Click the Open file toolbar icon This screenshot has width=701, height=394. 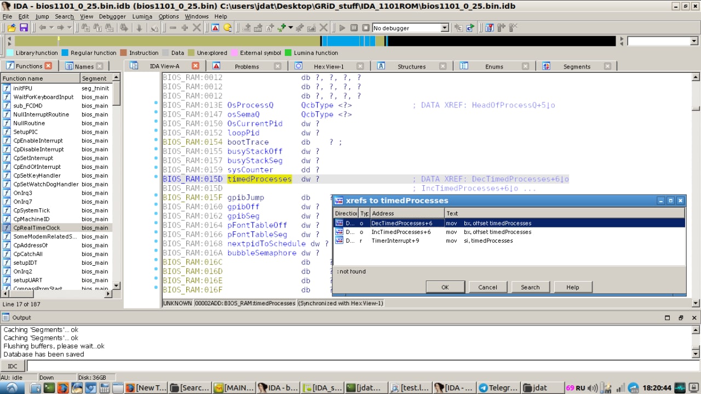11,27
